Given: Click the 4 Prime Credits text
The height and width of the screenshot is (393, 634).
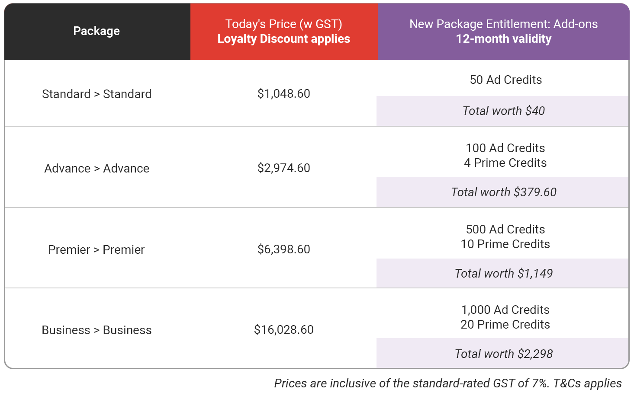Looking at the screenshot, I should coord(505,163).
